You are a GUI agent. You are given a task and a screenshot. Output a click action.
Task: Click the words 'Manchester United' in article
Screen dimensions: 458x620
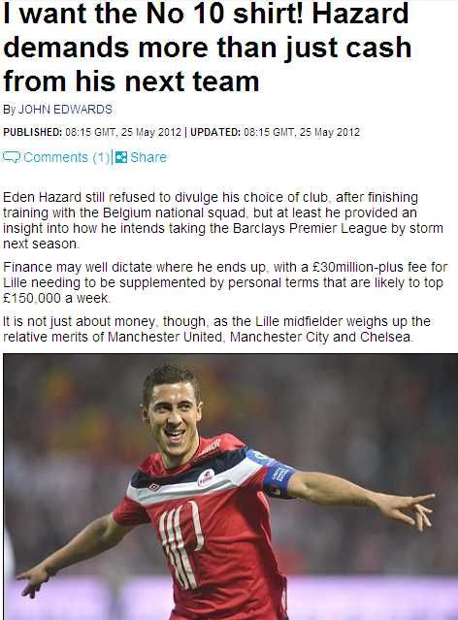click(x=165, y=337)
